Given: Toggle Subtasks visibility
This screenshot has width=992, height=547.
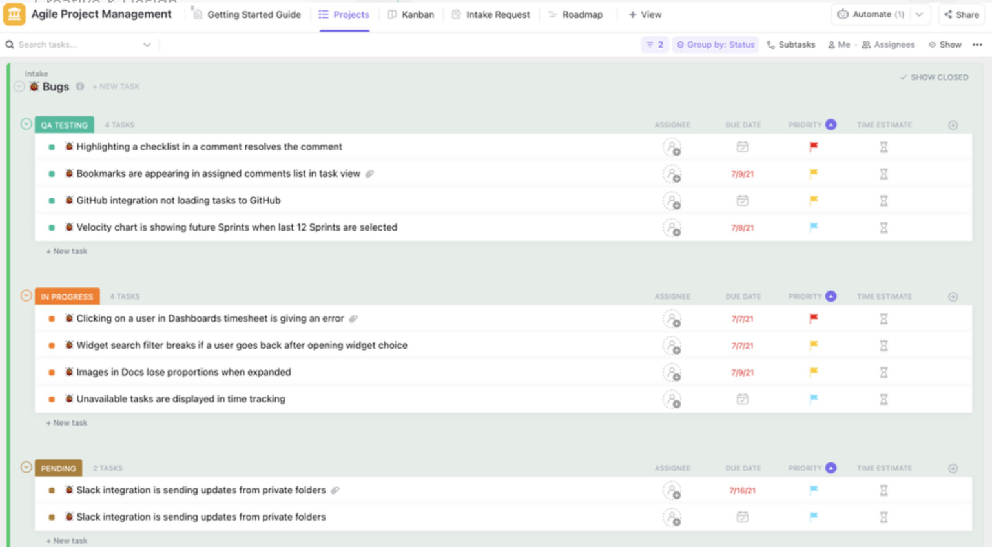Looking at the screenshot, I should click(x=790, y=45).
